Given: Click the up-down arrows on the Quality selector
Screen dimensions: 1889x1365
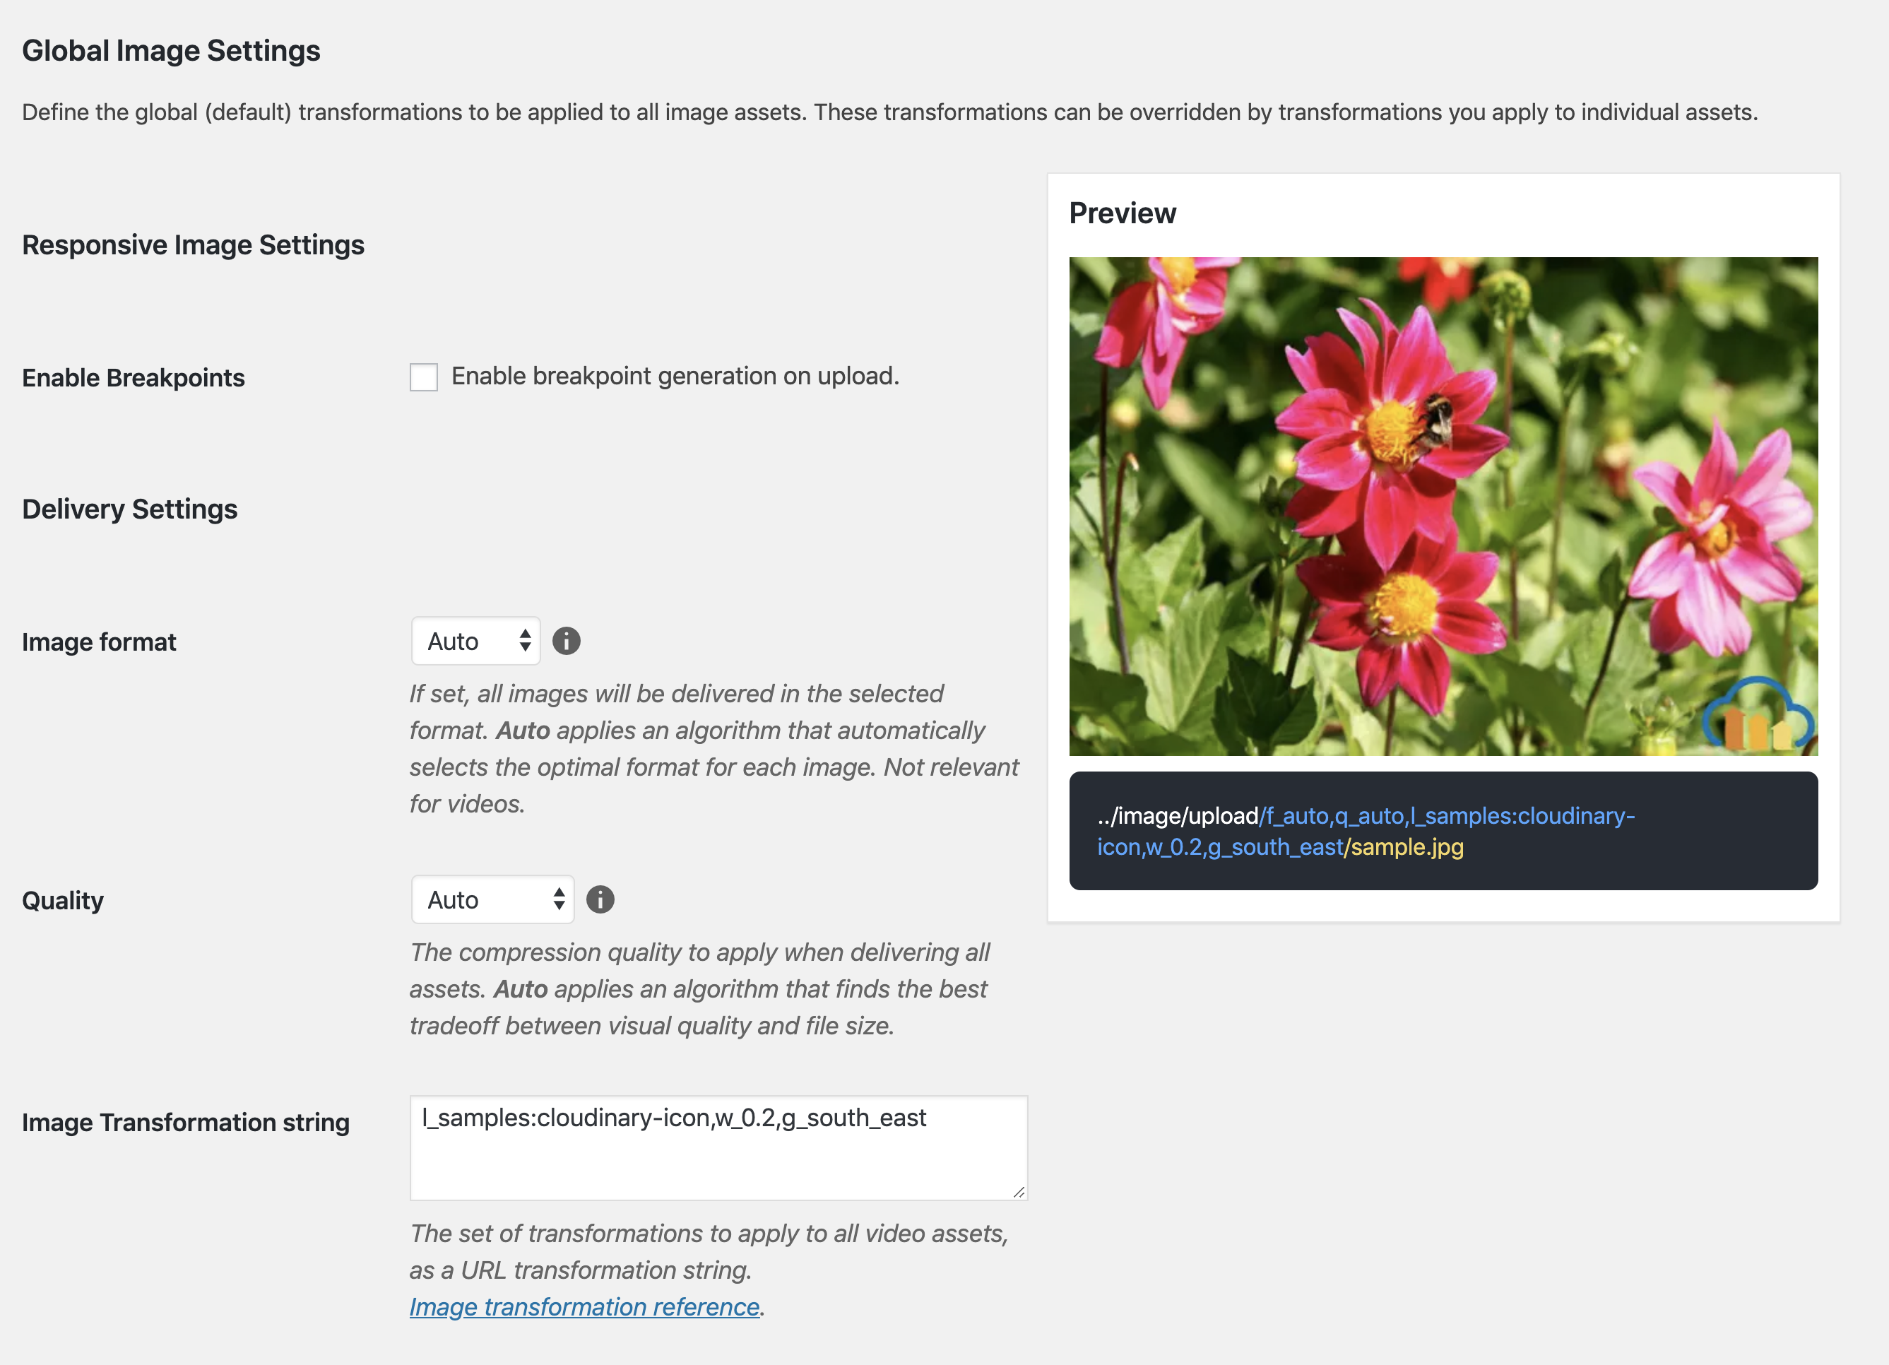Looking at the screenshot, I should point(558,899).
